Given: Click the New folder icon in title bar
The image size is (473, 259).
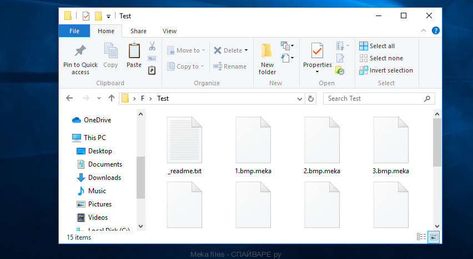Looking at the screenshot, I should tap(98, 15).
